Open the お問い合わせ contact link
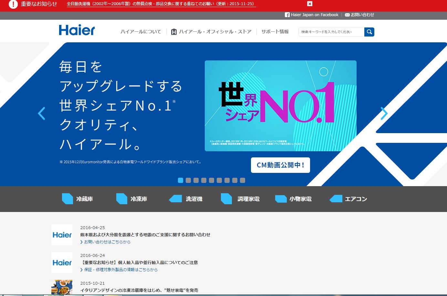The height and width of the screenshot is (296, 447). tap(362, 15)
